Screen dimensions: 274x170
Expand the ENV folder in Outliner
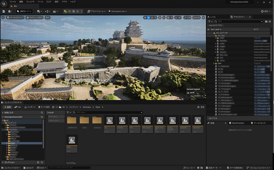click(x=214, y=63)
